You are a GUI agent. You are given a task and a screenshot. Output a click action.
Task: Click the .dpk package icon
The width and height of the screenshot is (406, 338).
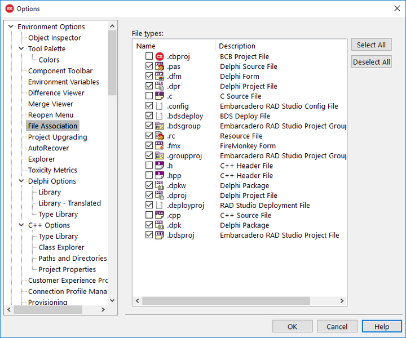(x=160, y=225)
